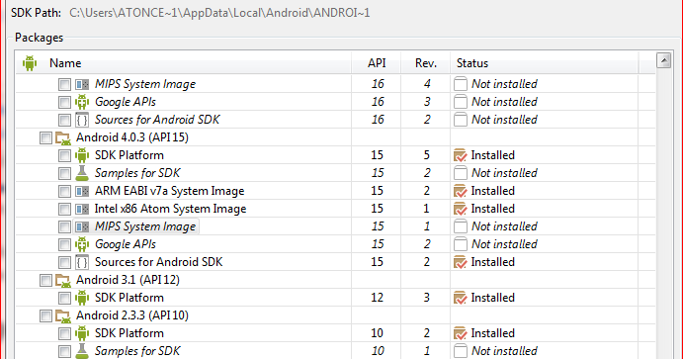Click the API 16 Google APIs icon
This screenshot has height=359, width=683.
tap(82, 102)
